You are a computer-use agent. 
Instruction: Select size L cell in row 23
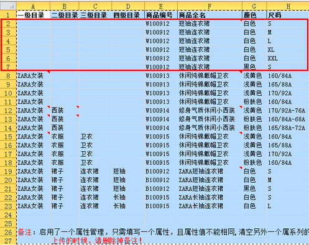click(x=288, y=206)
